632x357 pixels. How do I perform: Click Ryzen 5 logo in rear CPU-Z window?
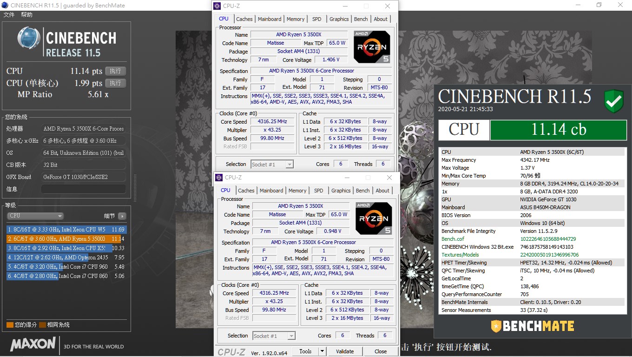coord(372,47)
